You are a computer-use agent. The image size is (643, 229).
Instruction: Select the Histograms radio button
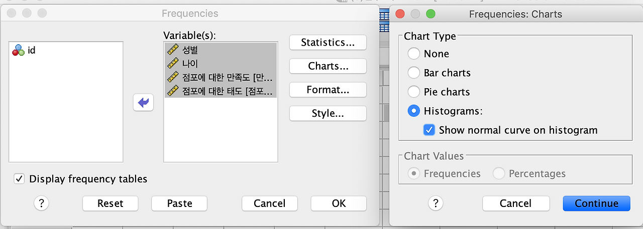[414, 111]
